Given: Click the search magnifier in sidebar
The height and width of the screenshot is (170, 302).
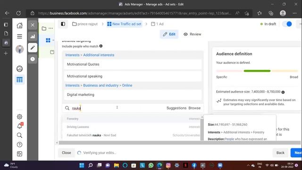Looking at the screenshot, I should (x=19, y=136).
